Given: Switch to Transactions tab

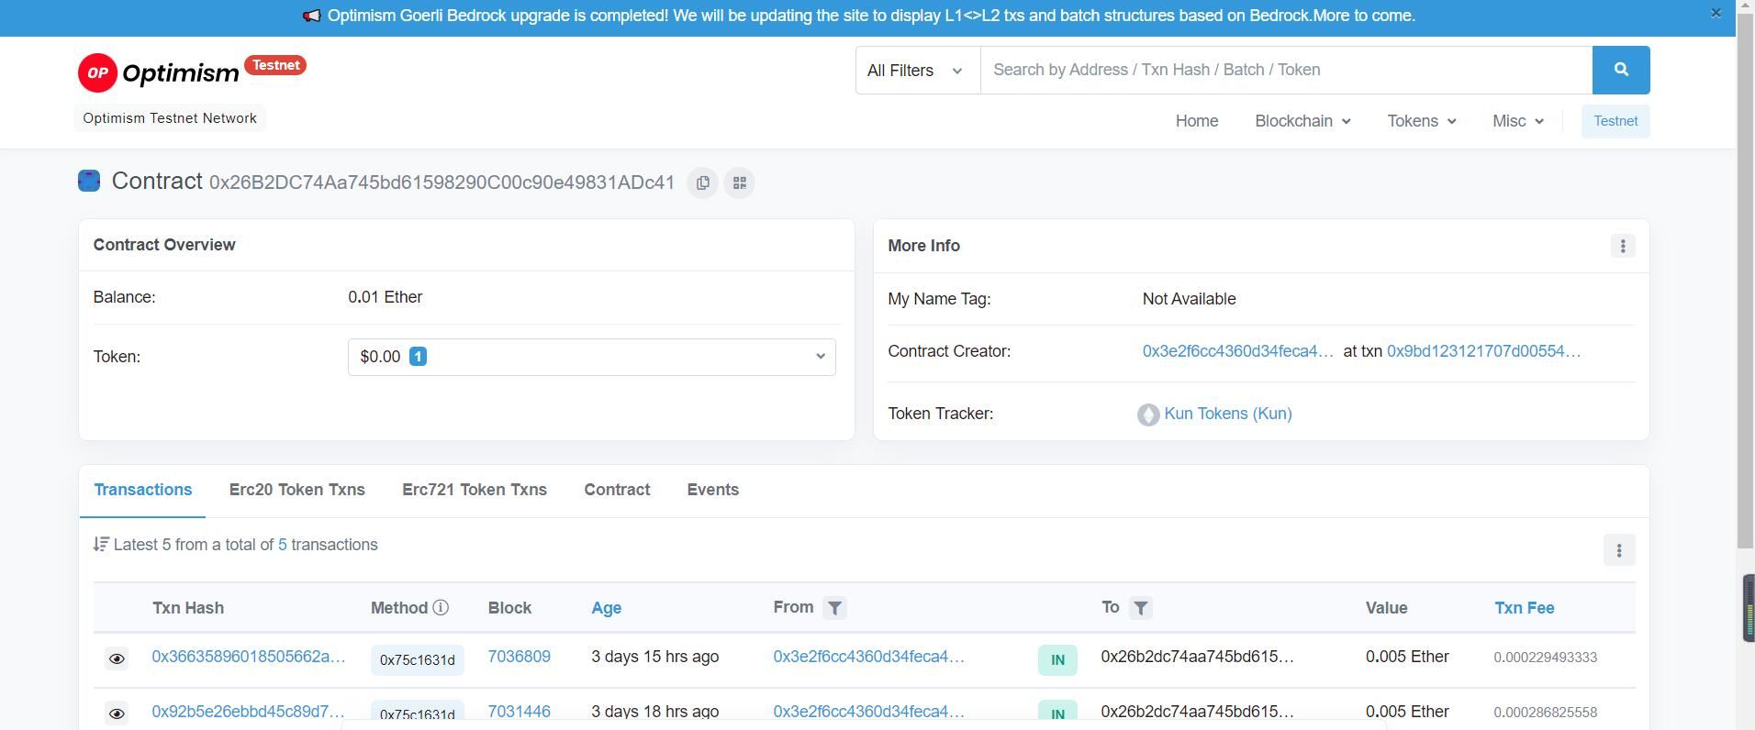Looking at the screenshot, I should 143,490.
